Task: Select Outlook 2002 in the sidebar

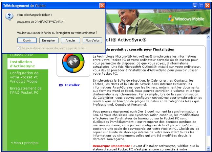Action: click(x=21, y=55)
